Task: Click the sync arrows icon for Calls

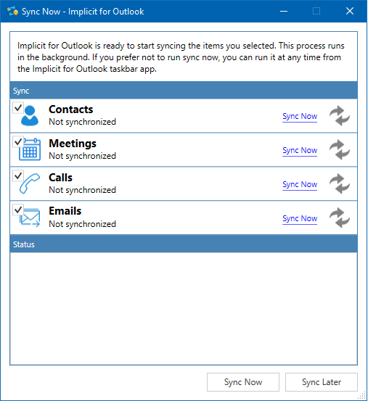Action: click(340, 183)
